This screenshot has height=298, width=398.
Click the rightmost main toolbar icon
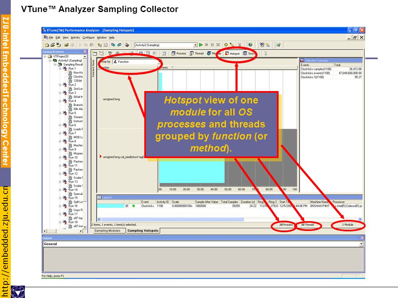coord(279,45)
